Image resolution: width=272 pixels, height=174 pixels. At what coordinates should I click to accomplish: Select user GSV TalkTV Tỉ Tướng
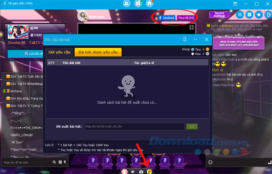click(24, 106)
